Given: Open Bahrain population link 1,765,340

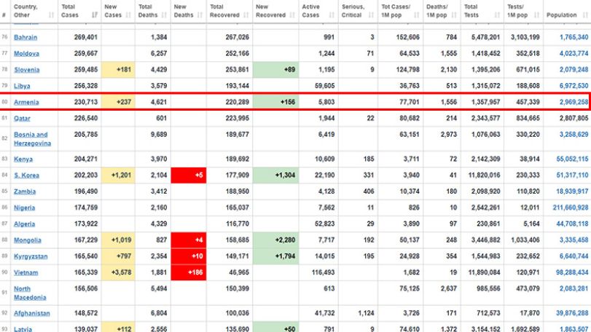Looking at the screenshot, I should (574, 37).
